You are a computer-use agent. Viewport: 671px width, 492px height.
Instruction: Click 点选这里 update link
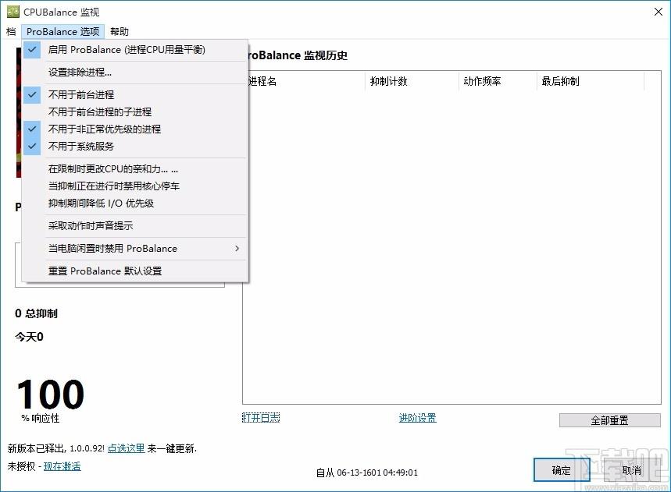pos(126,448)
